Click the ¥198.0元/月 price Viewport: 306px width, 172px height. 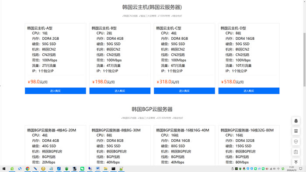click(x=104, y=82)
